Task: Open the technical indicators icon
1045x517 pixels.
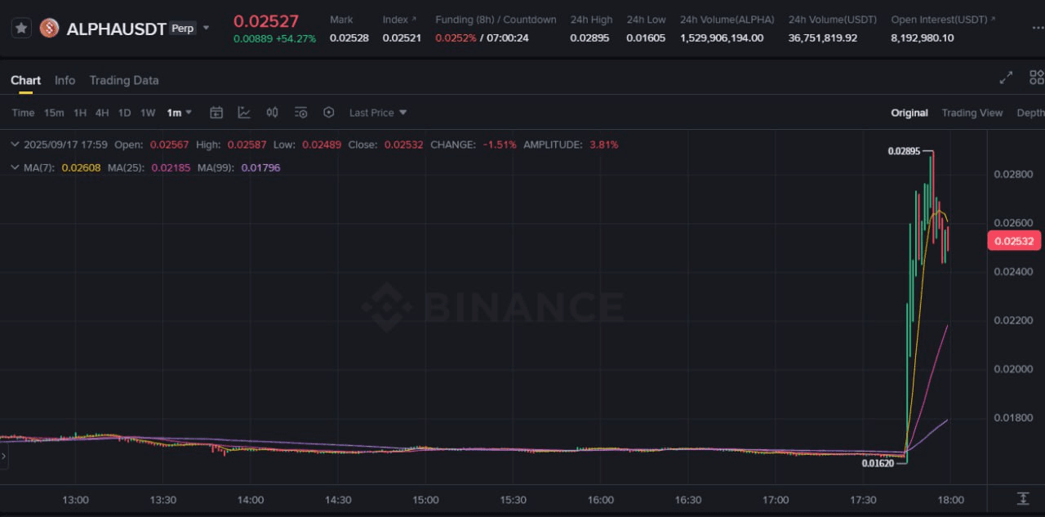Action: [x=244, y=113]
